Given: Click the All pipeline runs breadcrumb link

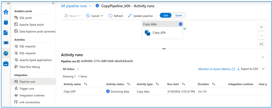Looking at the screenshot, I should [x=74, y=6].
